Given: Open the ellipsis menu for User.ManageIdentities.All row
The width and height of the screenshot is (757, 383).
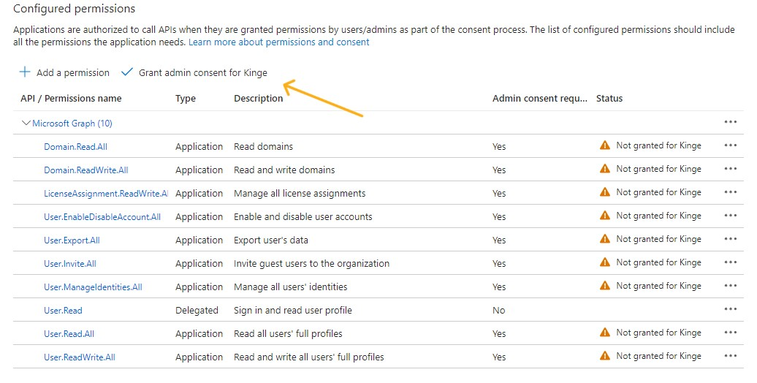Looking at the screenshot, I should 730,286.
